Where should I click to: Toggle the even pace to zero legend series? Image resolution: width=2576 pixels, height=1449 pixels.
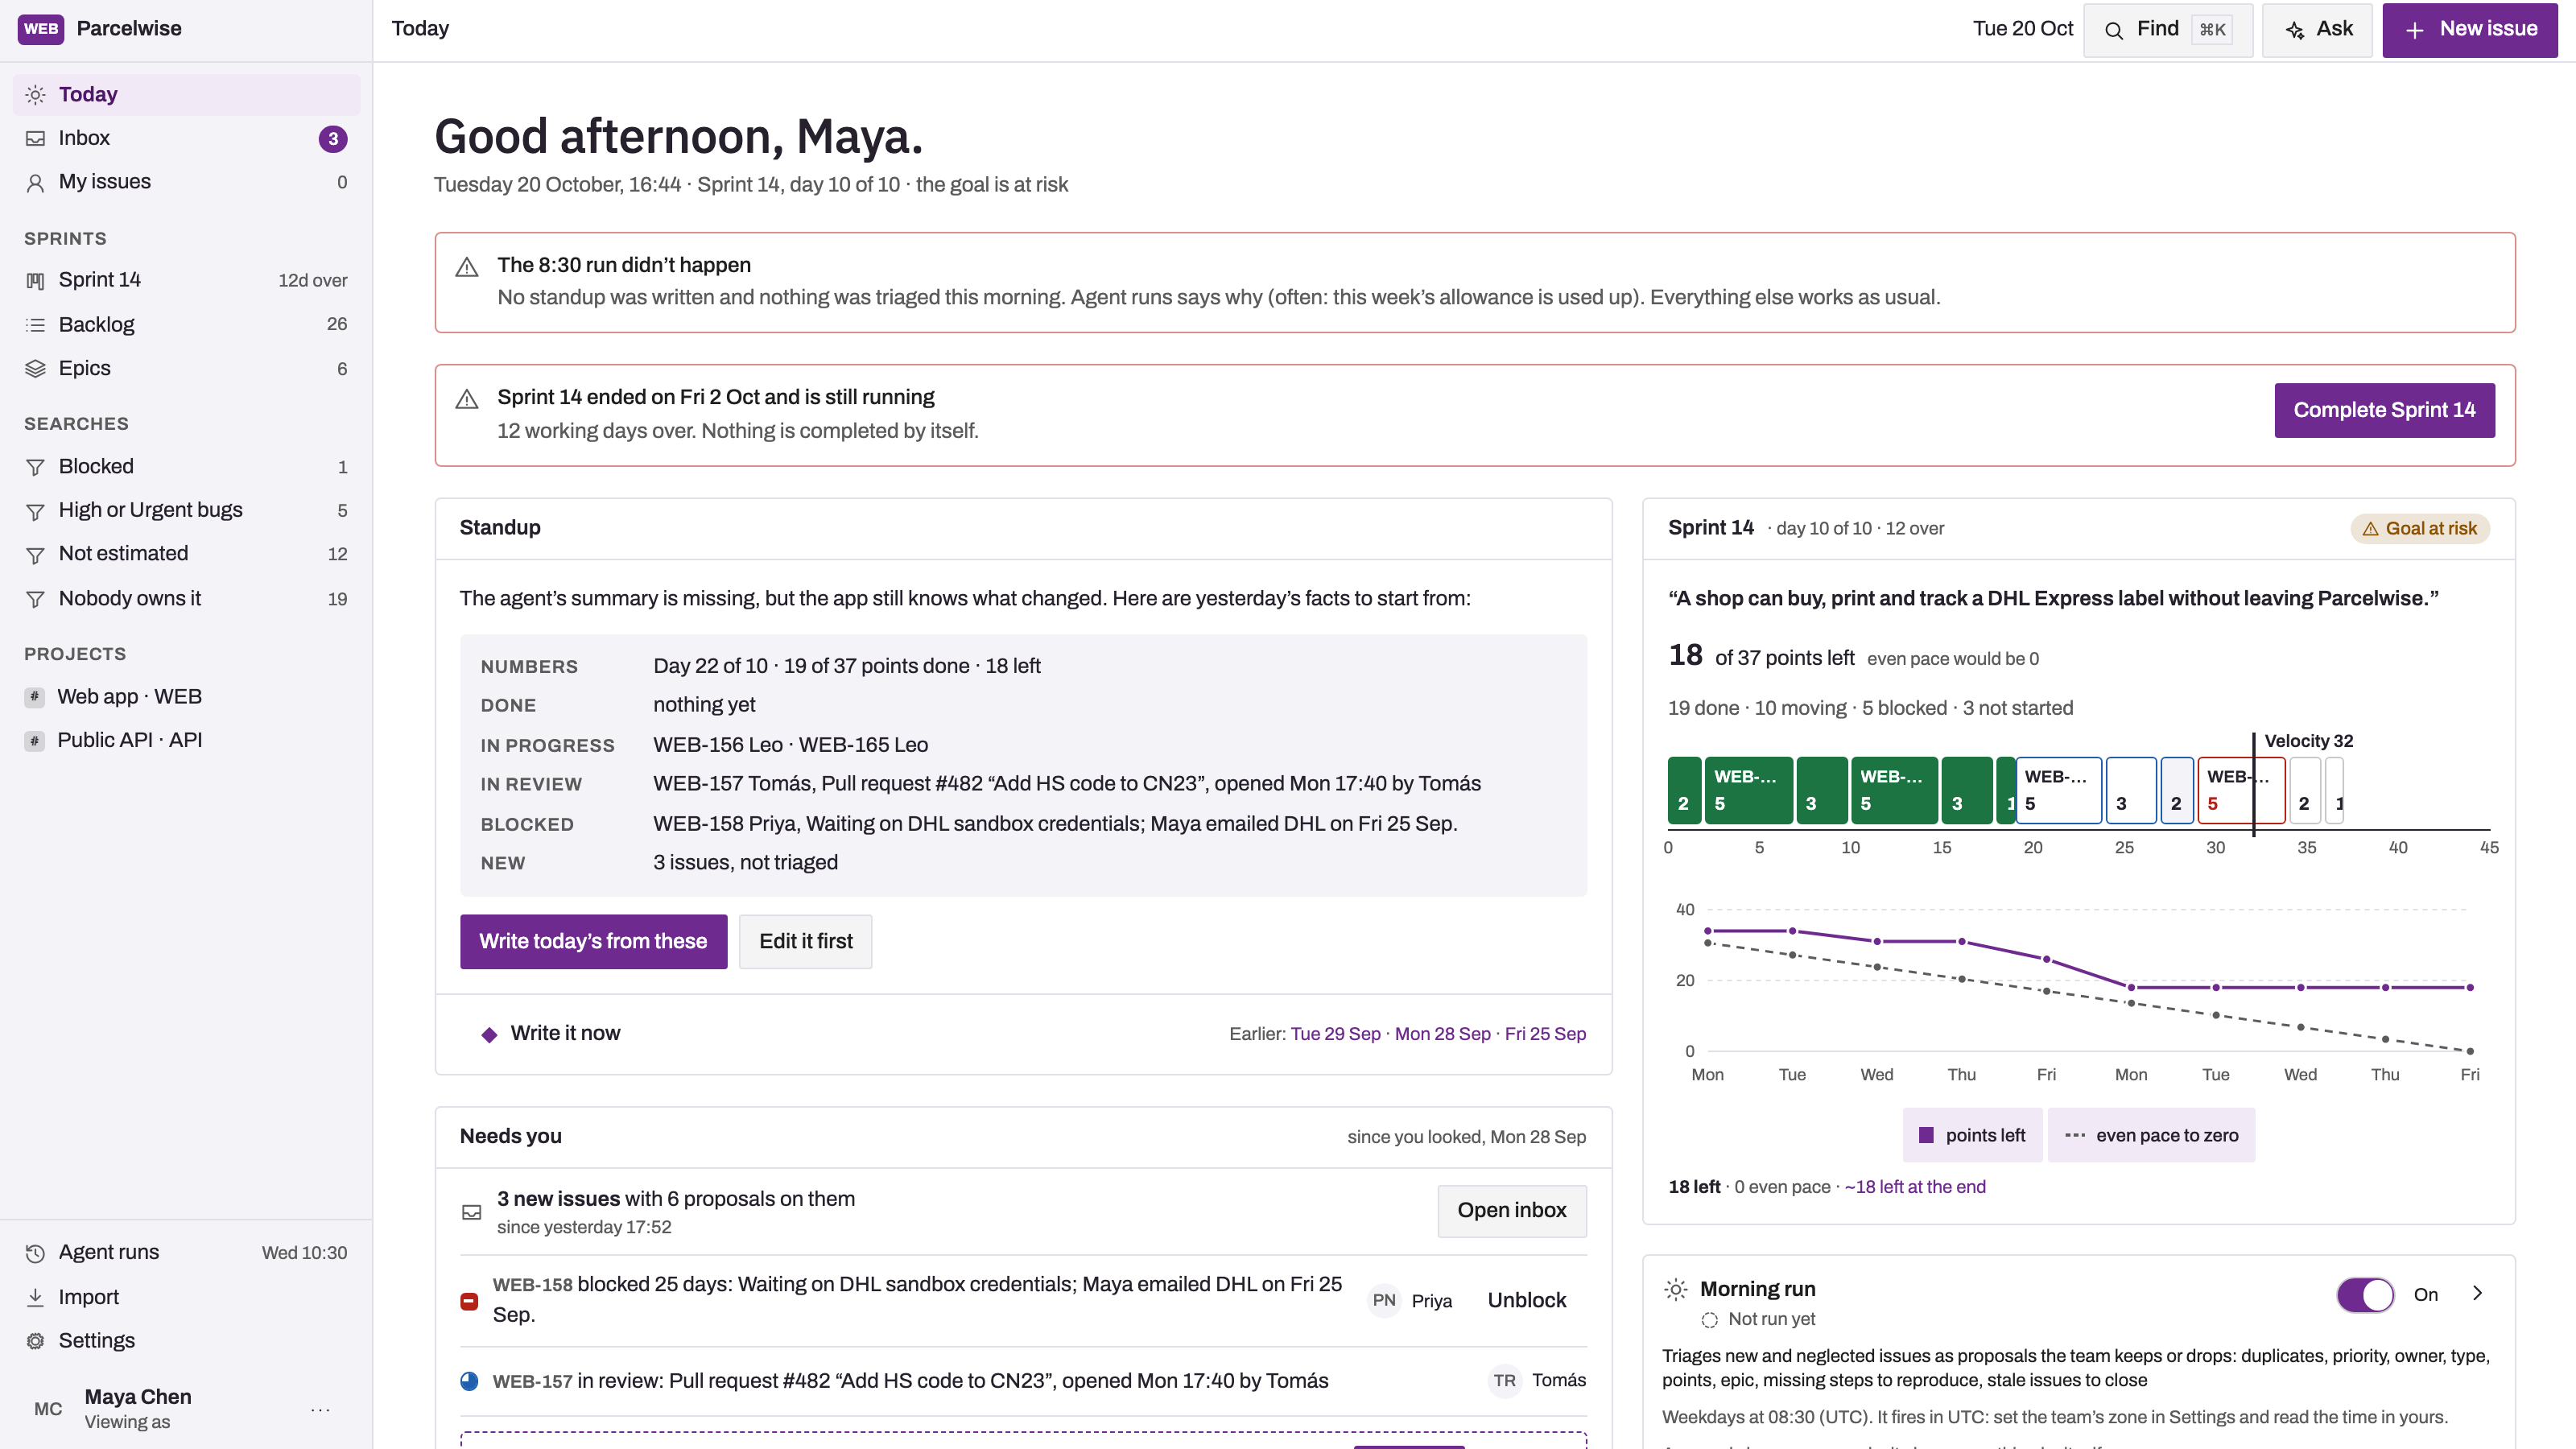point(2151,1135)
